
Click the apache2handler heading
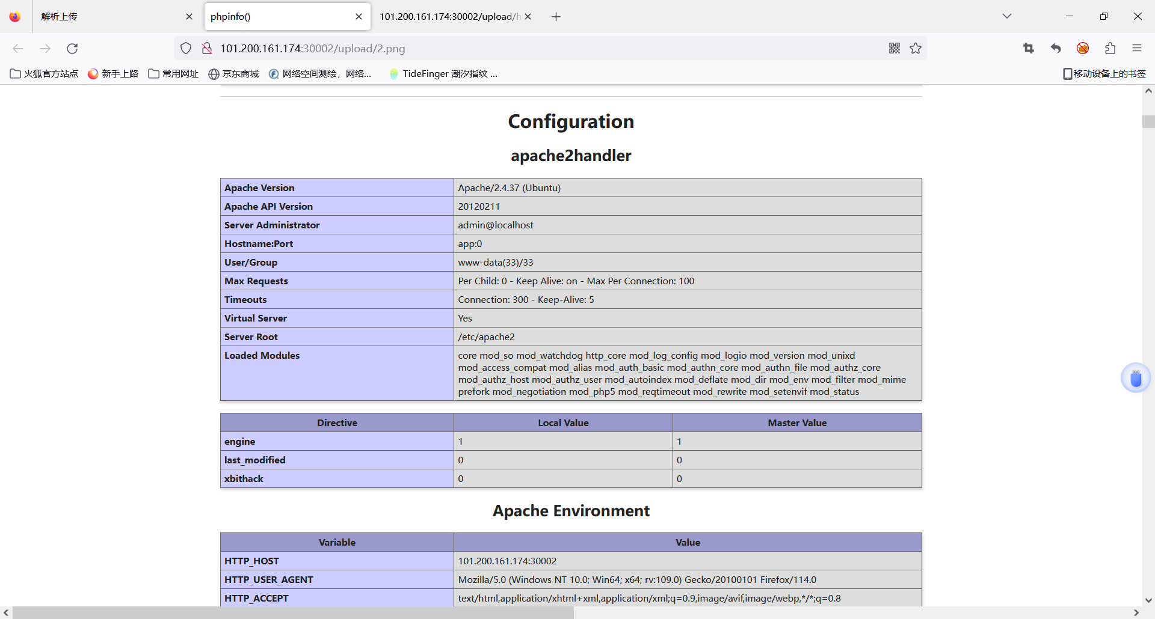click(x=571, y=156)
